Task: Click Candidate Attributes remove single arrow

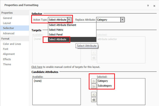Action: pyautogui.click(x=94, y=95)
